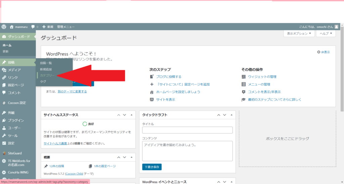Open the SiteGuard sidebar icon
Screen dimensions: 344x184
click(x=4, y=153)
